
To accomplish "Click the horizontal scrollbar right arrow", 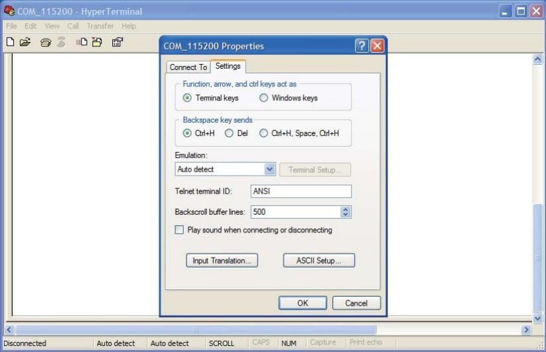I will [526, 330].
